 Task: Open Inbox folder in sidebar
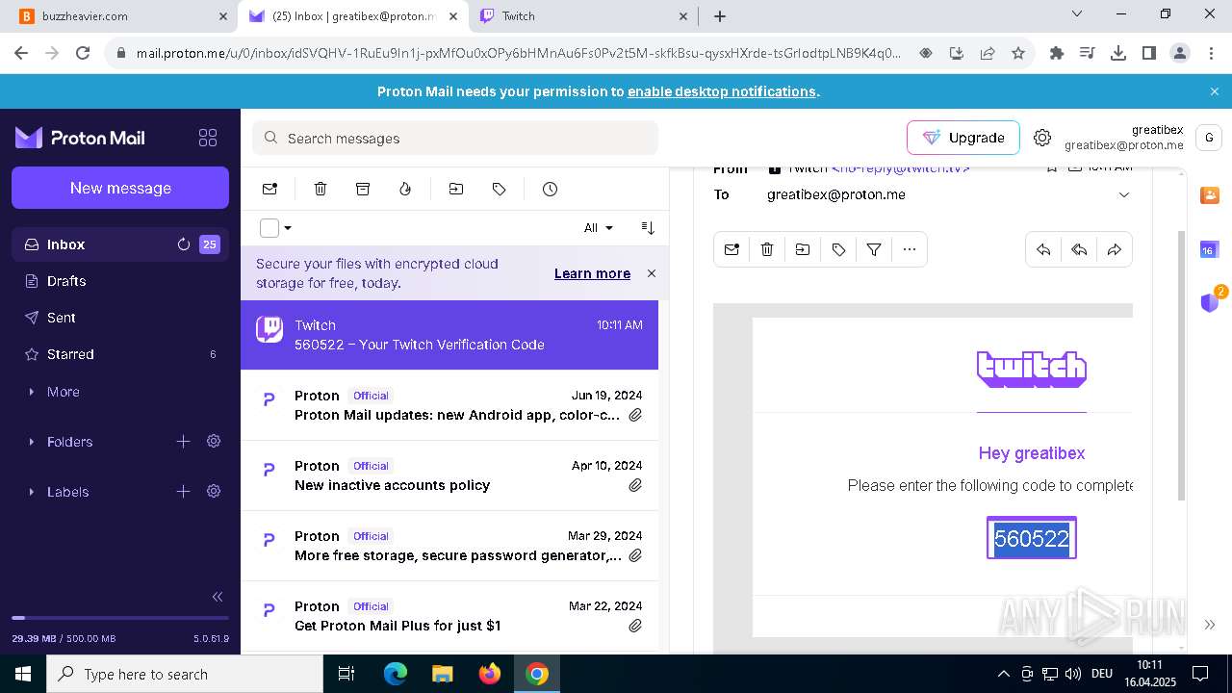(x=120, y=244)
